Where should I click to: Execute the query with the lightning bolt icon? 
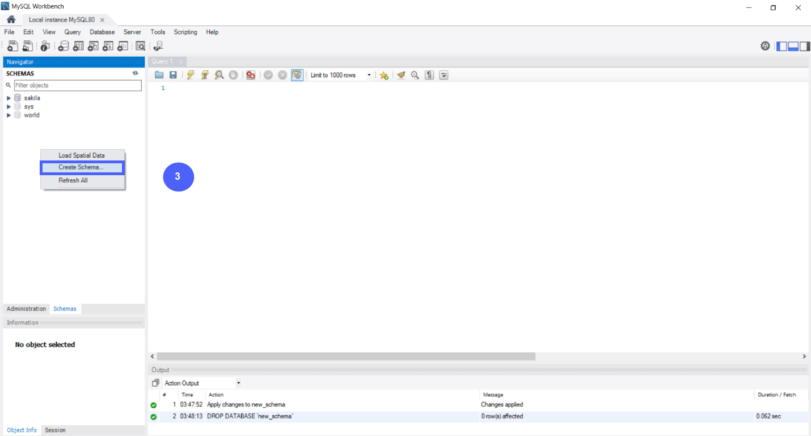point(191,75)
